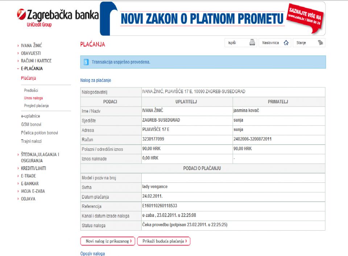Expand the KREDITI/LIMITI arrow
The height and width of the screenshot is (256, 348).
tap(18, 169)
